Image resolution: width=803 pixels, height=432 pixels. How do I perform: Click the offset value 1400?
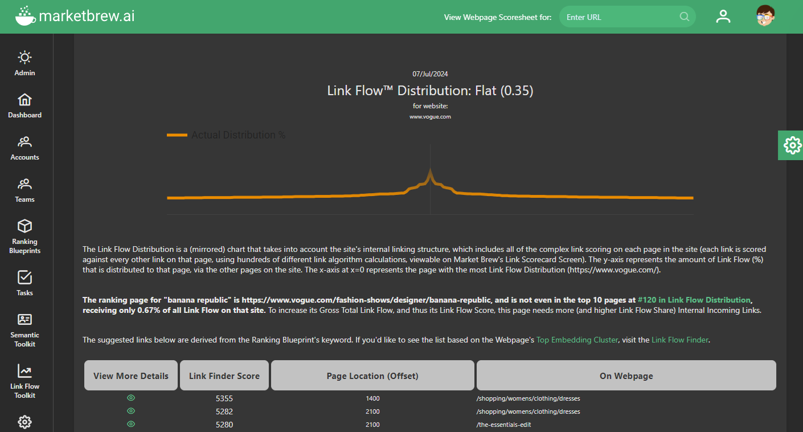[372, 398]
